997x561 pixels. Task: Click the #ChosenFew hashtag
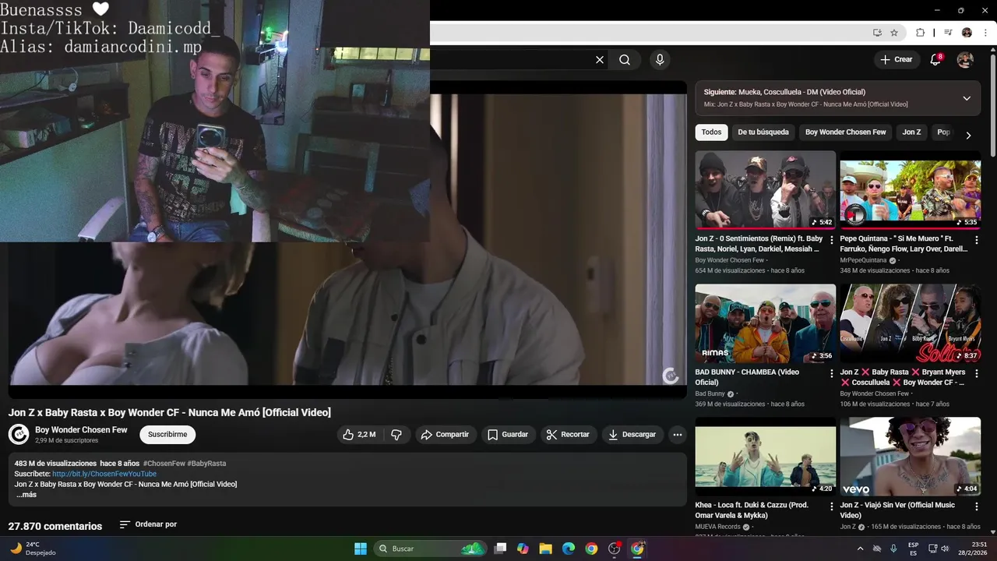point(164,464)
